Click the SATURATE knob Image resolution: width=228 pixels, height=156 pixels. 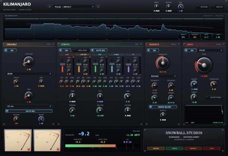171,85
